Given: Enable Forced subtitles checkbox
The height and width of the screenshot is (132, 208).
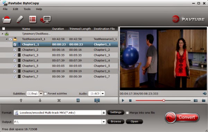Looking at the screenshot, I should (x=45, y=93).
